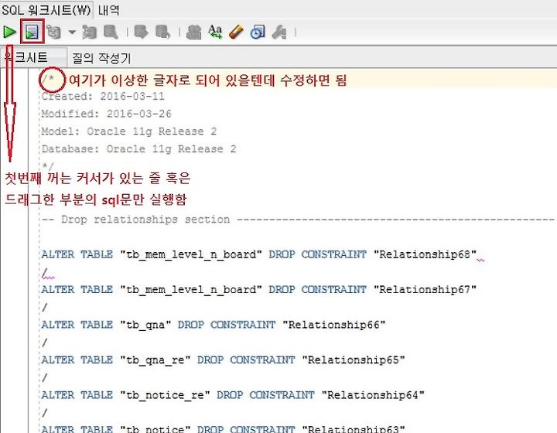Click the 'Modified: 2016-03-26' comment line

tap(106, 114)
